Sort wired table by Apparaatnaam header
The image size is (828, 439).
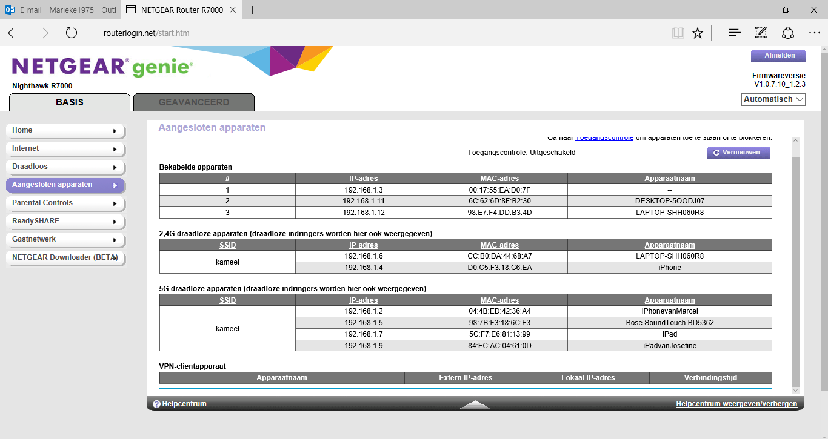click(x=670, y=179)
